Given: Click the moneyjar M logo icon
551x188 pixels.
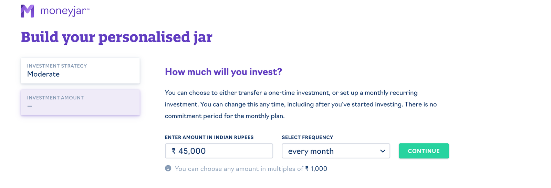Looking at the screenshot, I should tap(27, 11).
